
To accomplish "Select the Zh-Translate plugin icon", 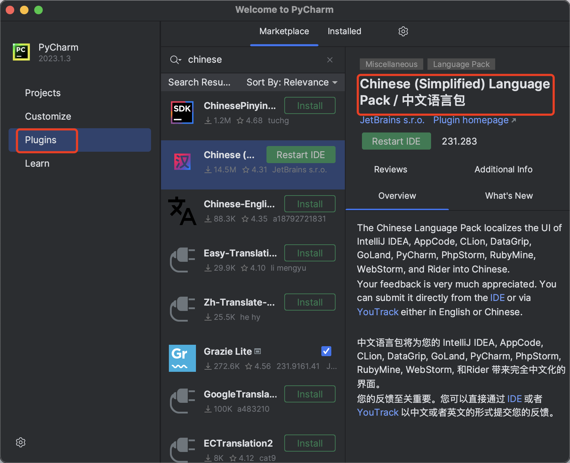I will [182, 309].
